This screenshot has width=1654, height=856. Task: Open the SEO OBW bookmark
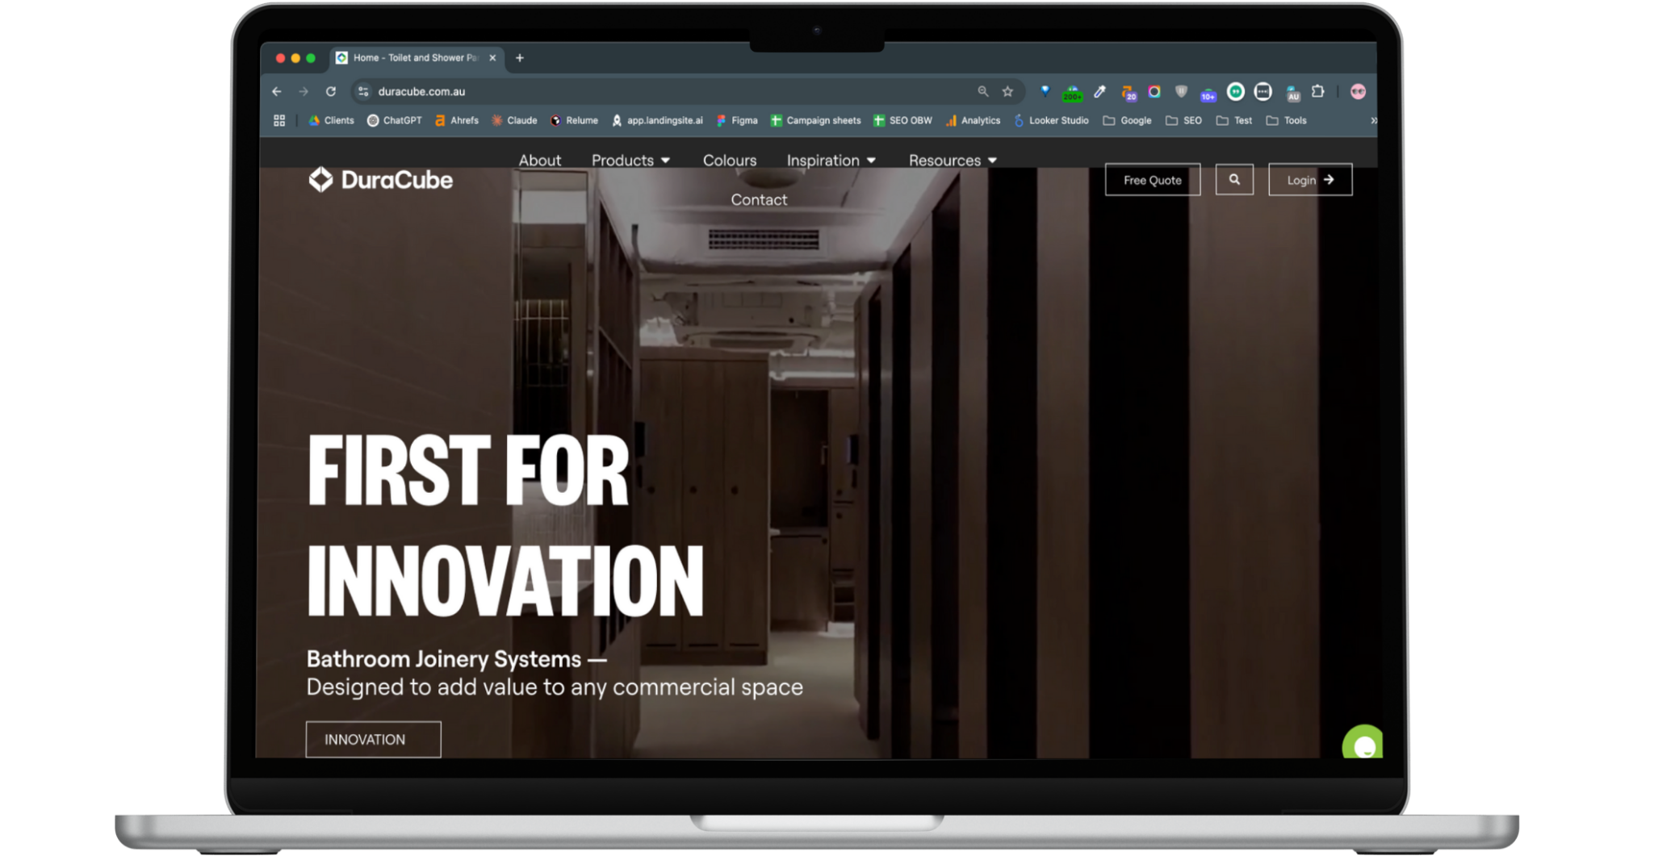[902, 120]
